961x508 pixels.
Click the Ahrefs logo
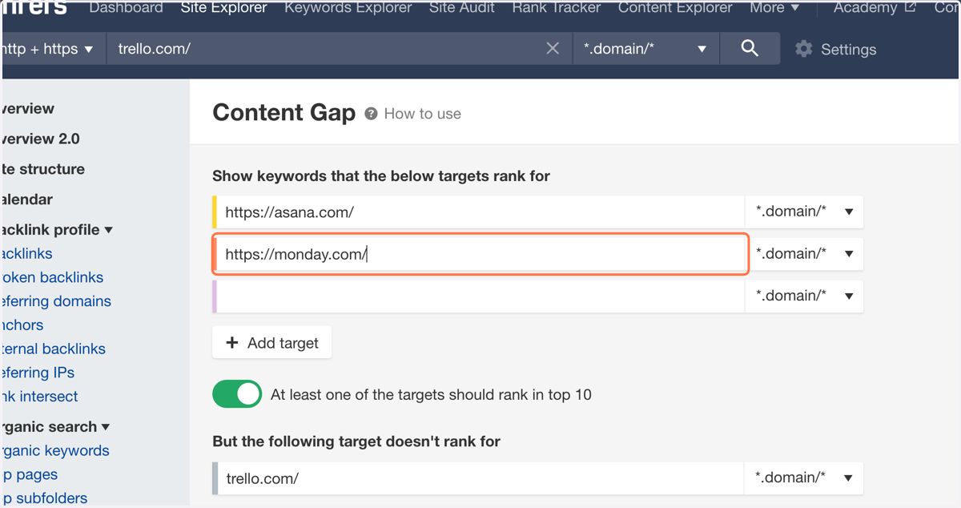point(34,8)
